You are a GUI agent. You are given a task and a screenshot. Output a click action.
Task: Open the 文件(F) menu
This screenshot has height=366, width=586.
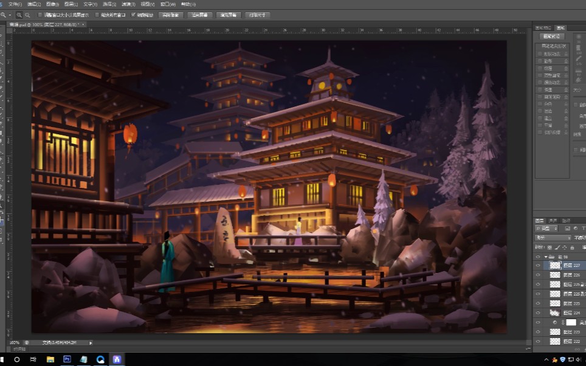pos(15,4)
